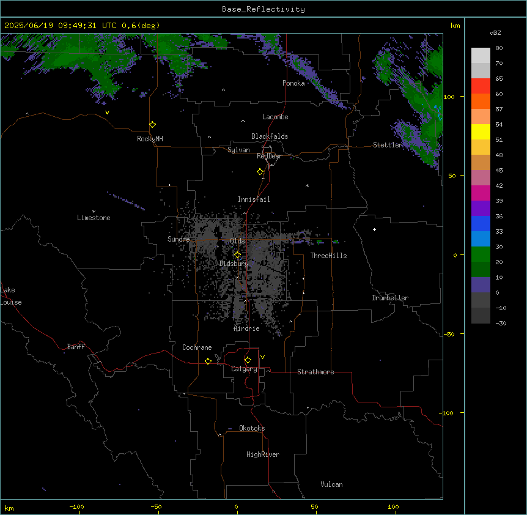Click the Limestone label
This screenshot has height=515, width=527.
pyautogui.click(x=94, y=218)
